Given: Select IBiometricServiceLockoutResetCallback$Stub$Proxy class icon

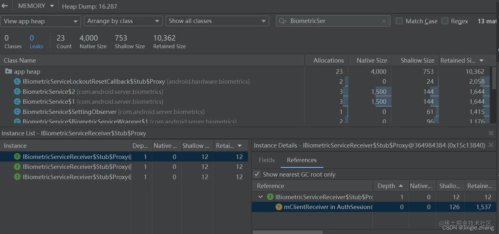Looking at the screenshot, I should click(x=17, y=81).
